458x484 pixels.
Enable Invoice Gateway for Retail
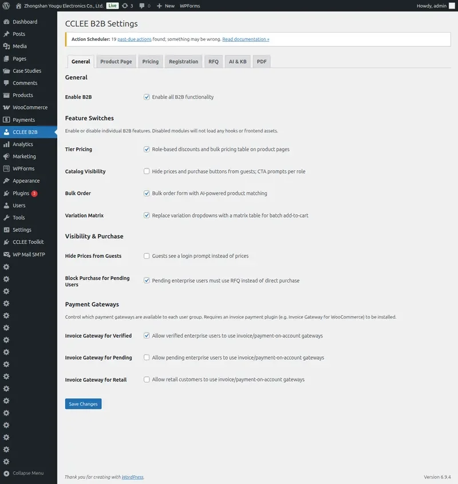[x=147, y=379]
